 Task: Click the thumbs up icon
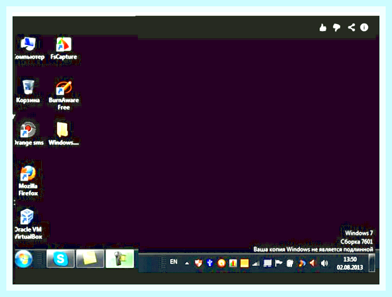pos(322,27)
